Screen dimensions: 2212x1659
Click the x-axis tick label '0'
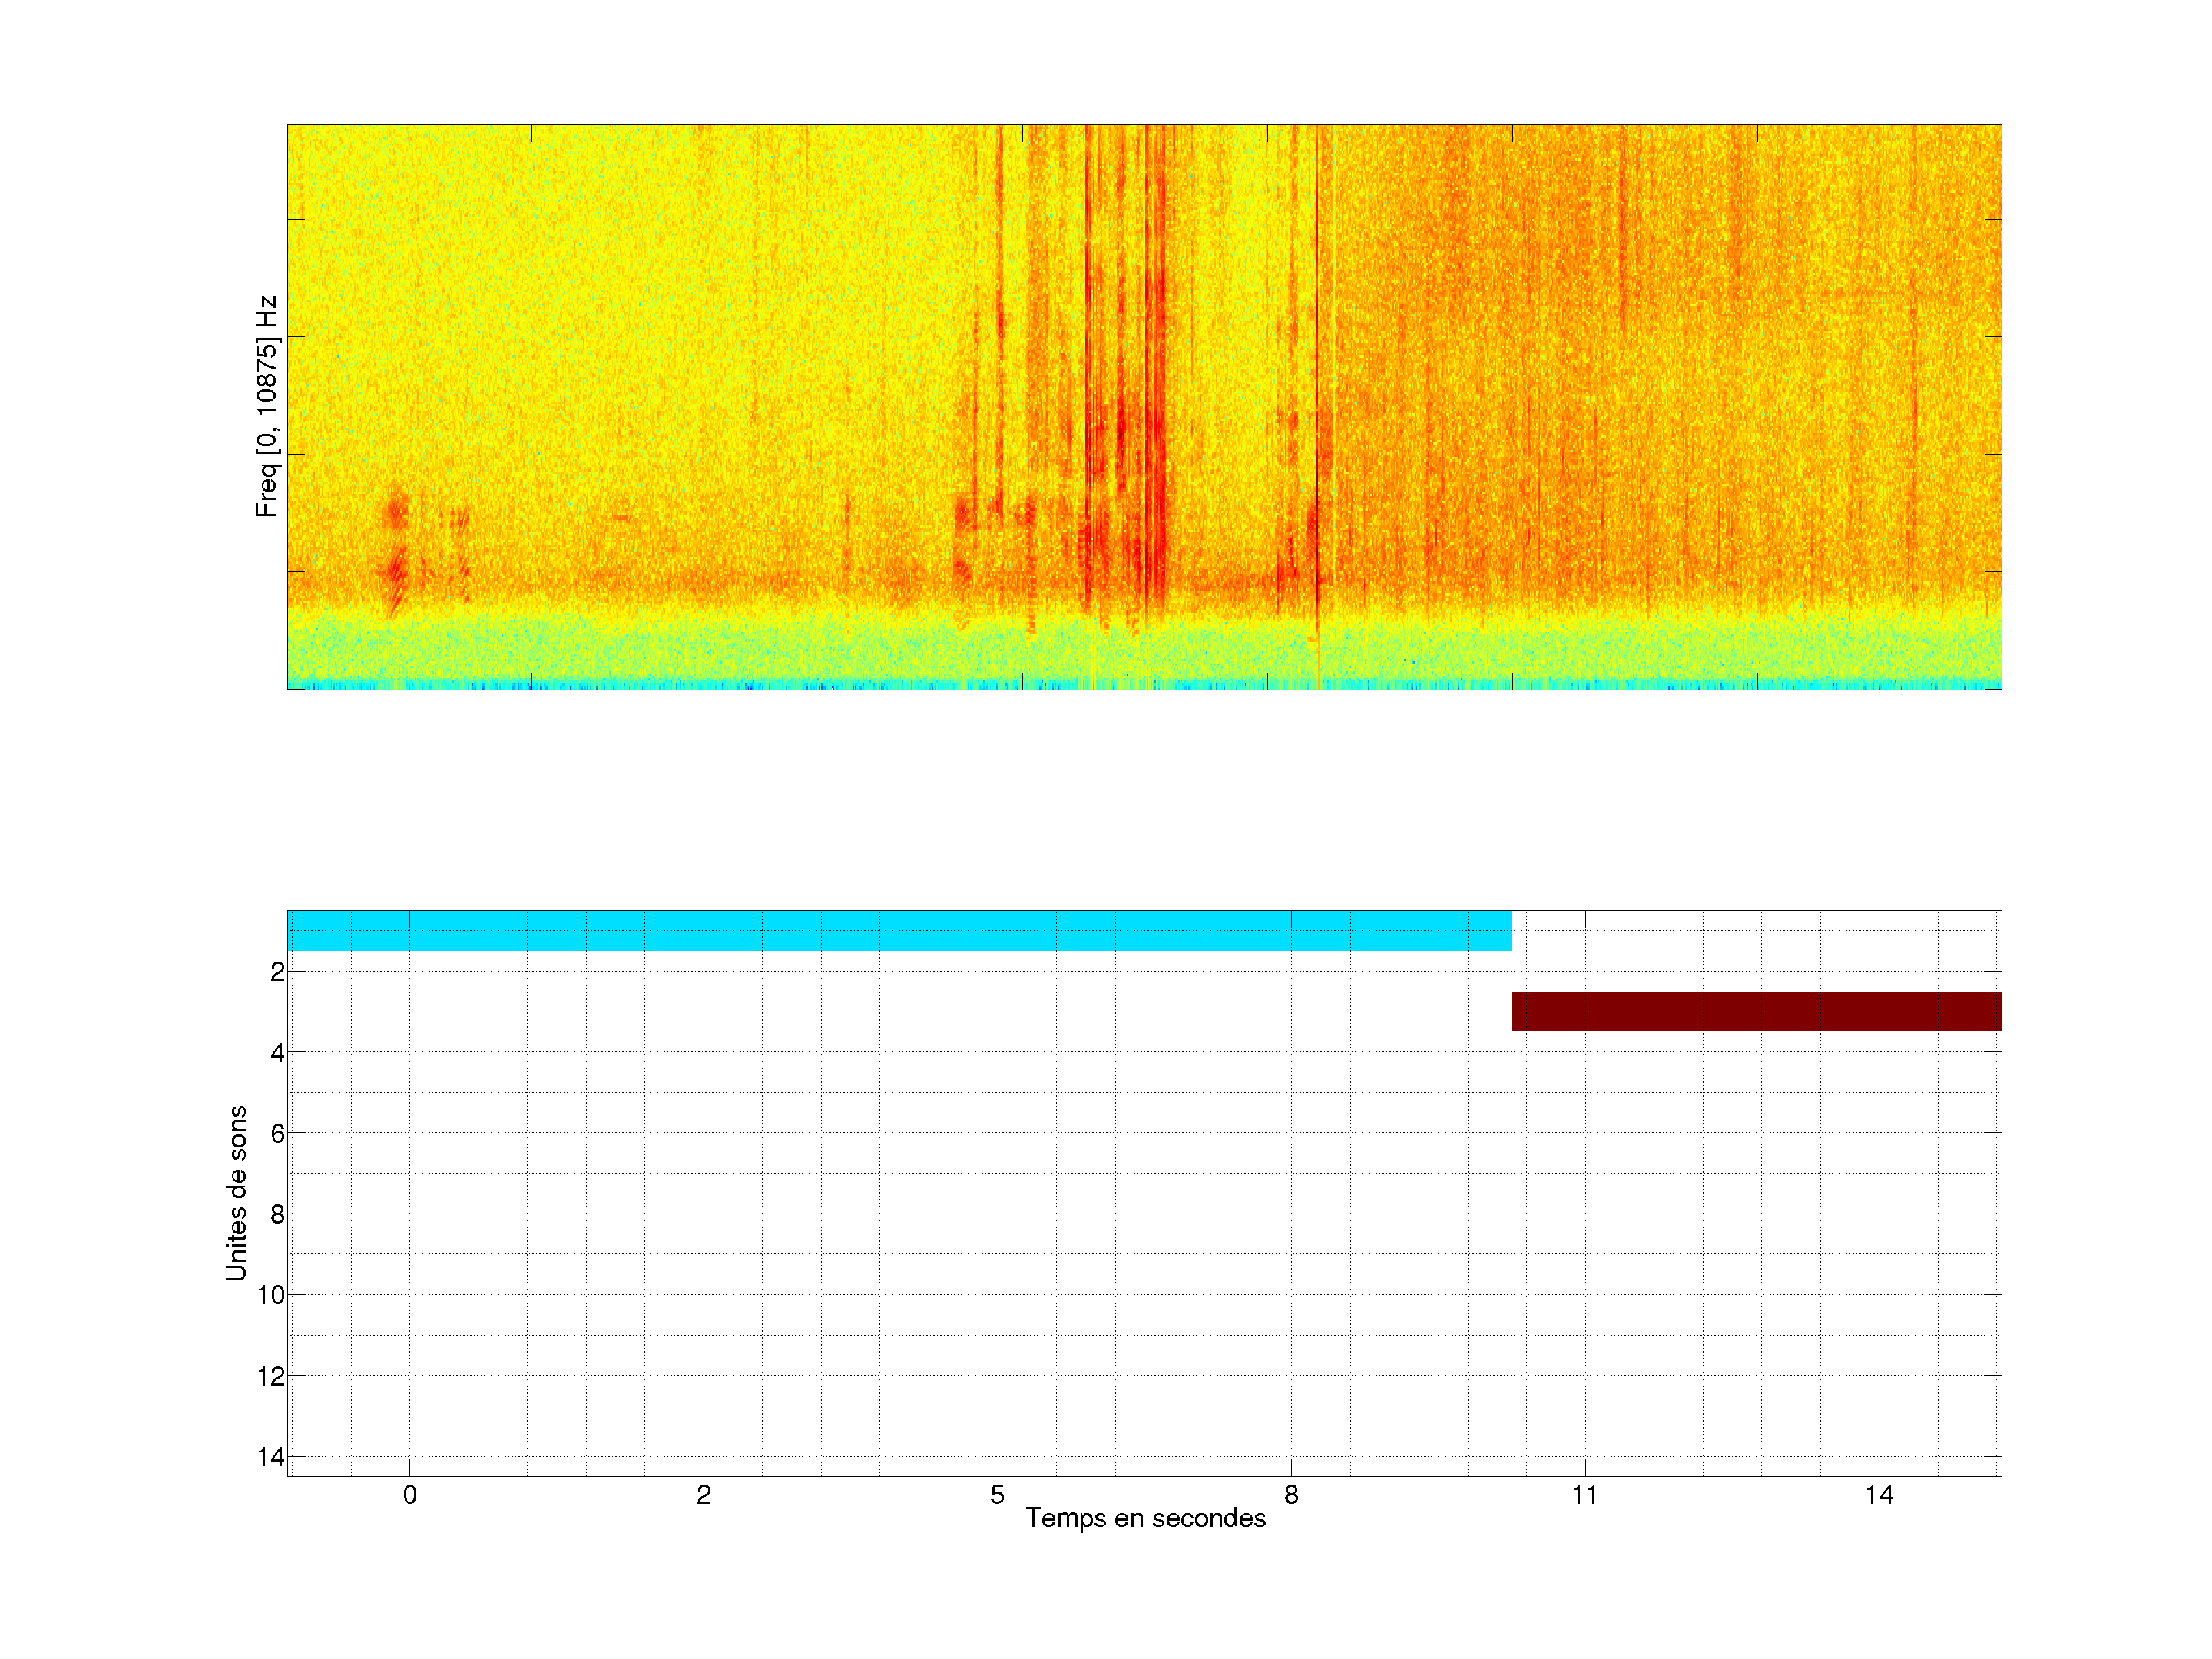click(410, 1495)
